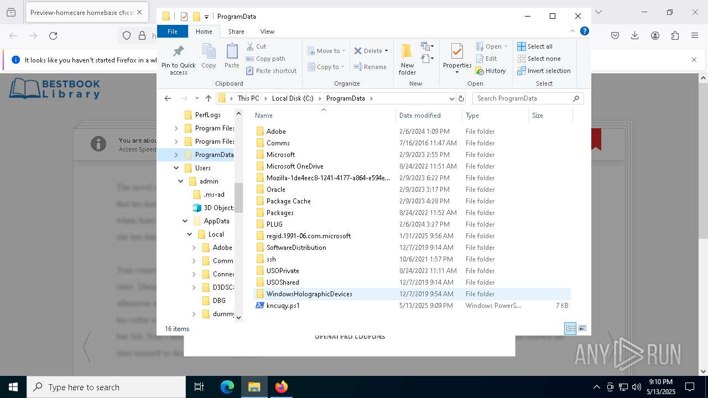This screenshot has width=708, height=398.
Task: Switch to the View ribbon tab
Action: [x=267, y=32]
